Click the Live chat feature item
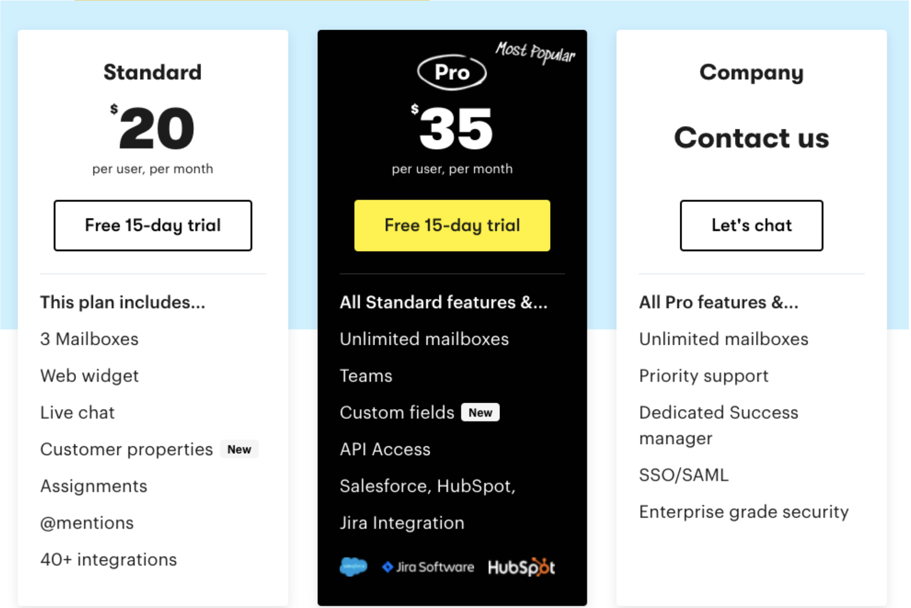This screenshot has height=608, width=911. 77,412
